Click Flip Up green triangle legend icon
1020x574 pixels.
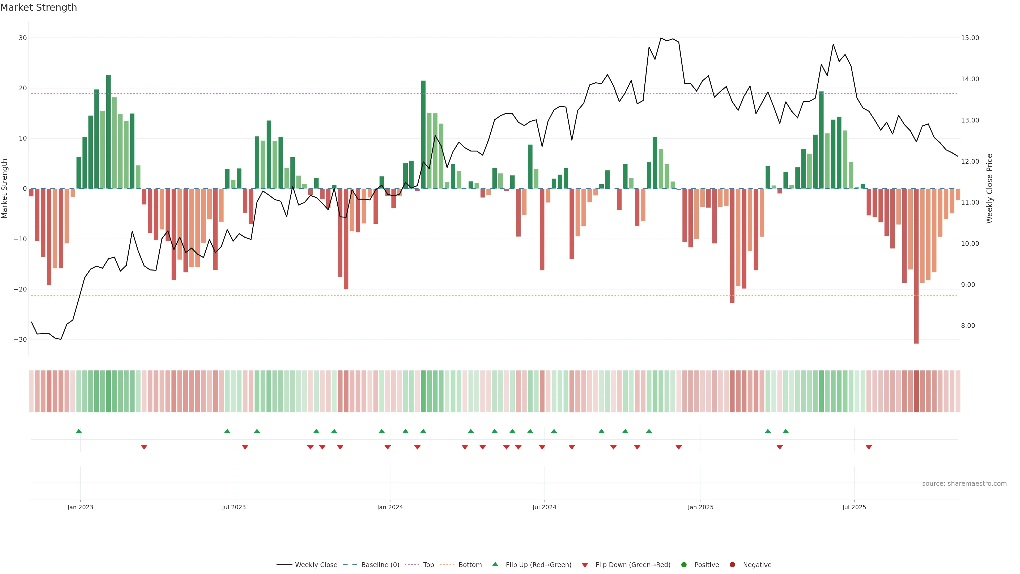click(x=495, y=564)
